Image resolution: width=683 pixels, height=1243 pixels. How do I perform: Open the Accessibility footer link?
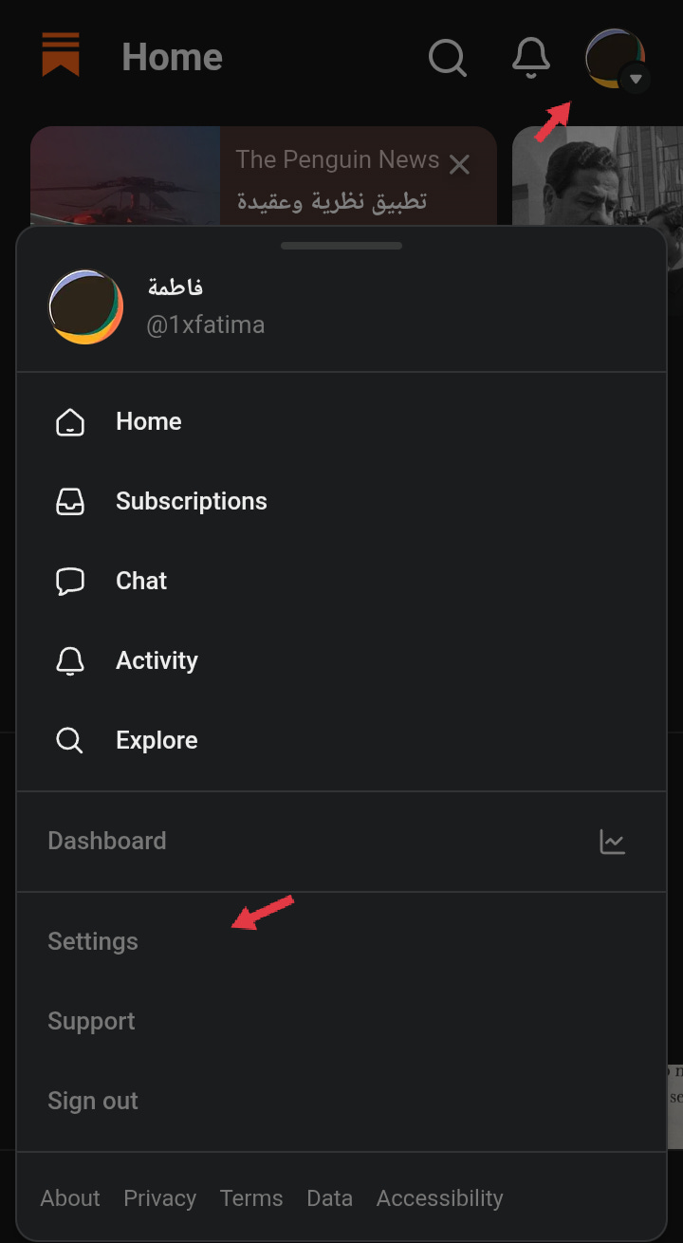[x=440, y=1198]
